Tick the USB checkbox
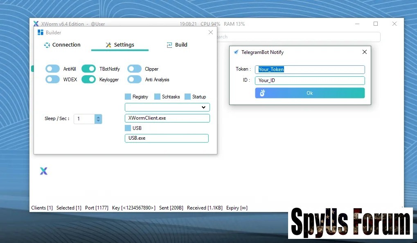This screenshot has width=417, height=243. [128, 128]
